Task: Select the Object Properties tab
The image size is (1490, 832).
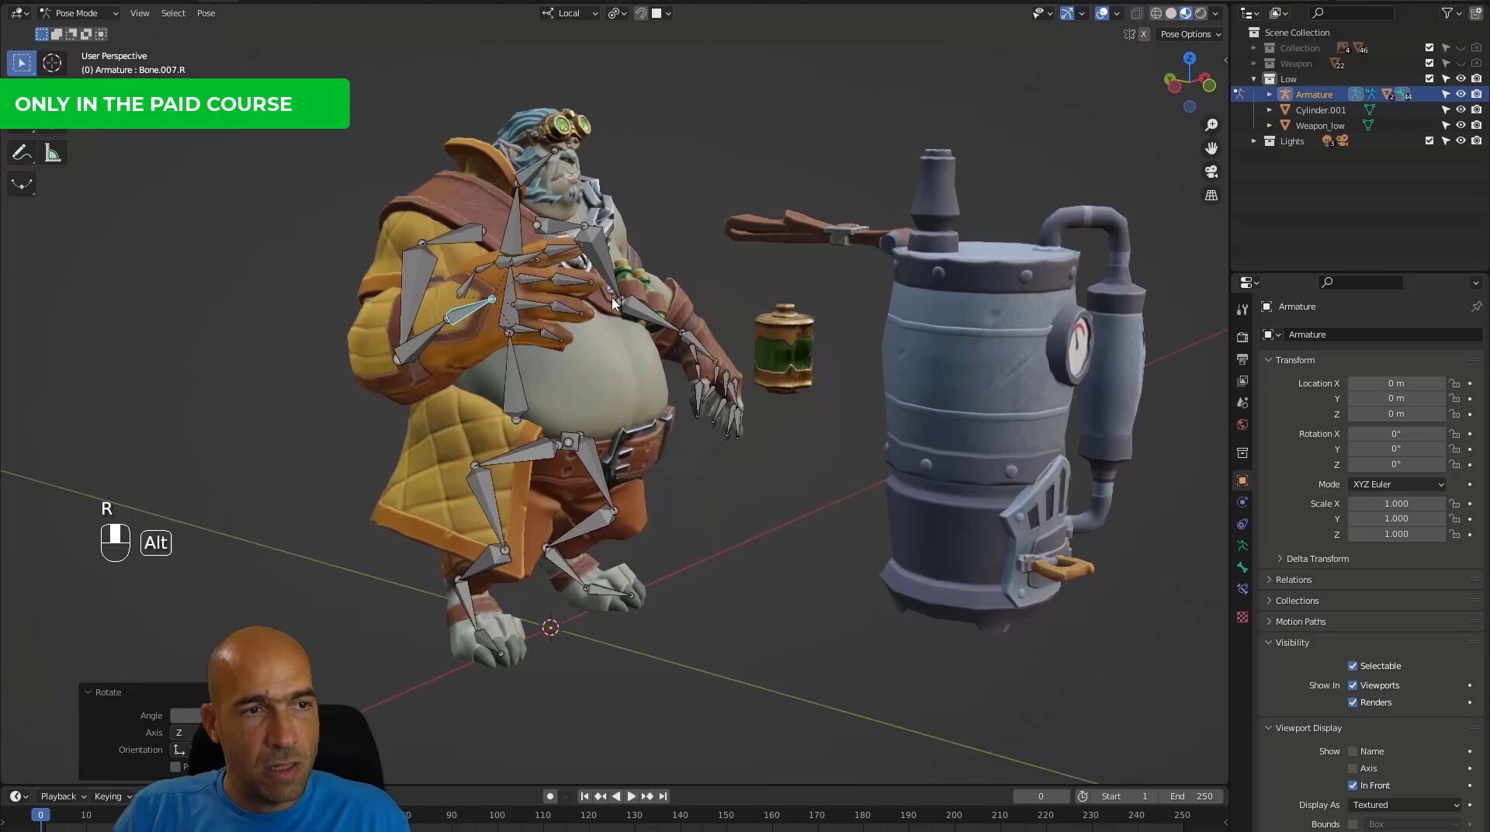Action: (x=1242, y=481)
